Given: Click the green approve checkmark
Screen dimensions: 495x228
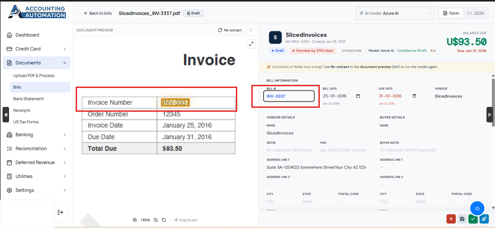Looking at the screenshot, I should (x=473, y=219).
